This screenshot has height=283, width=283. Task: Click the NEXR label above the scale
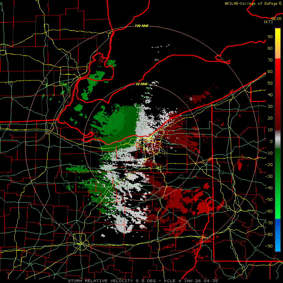[x=276, y=19]
